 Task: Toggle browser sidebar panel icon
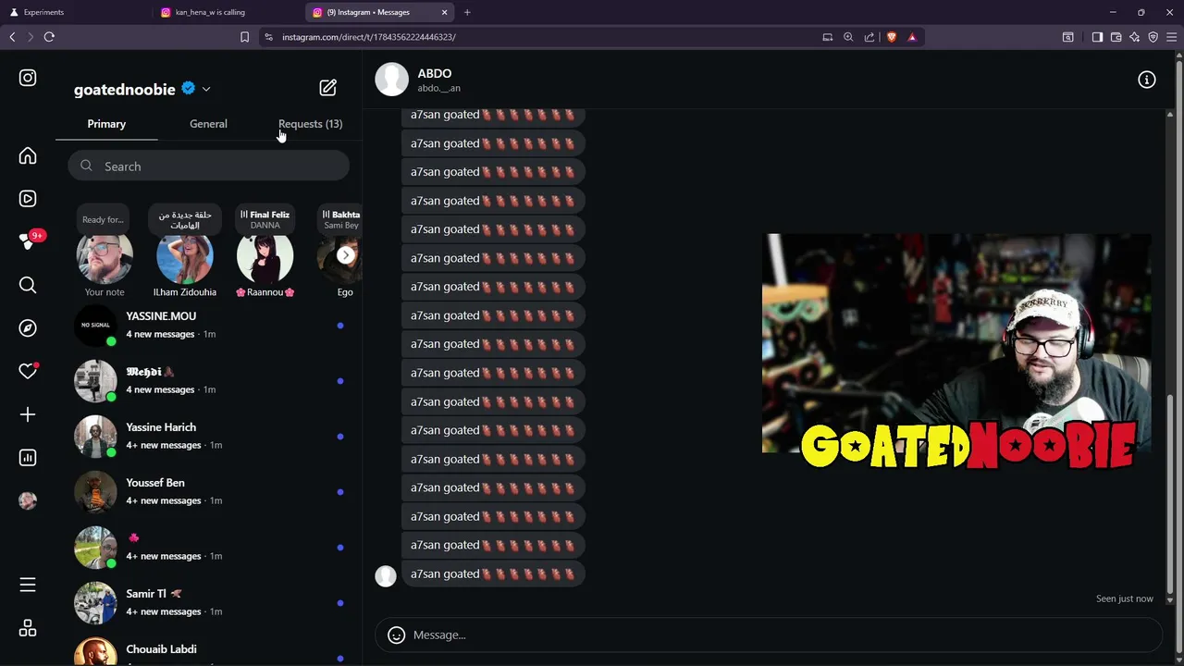point(1097,37)
